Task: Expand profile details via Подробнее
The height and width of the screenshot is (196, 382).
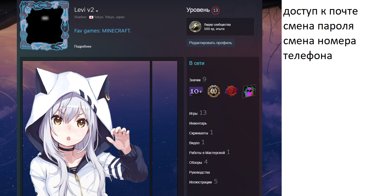Action: click(x=83, y=47)
